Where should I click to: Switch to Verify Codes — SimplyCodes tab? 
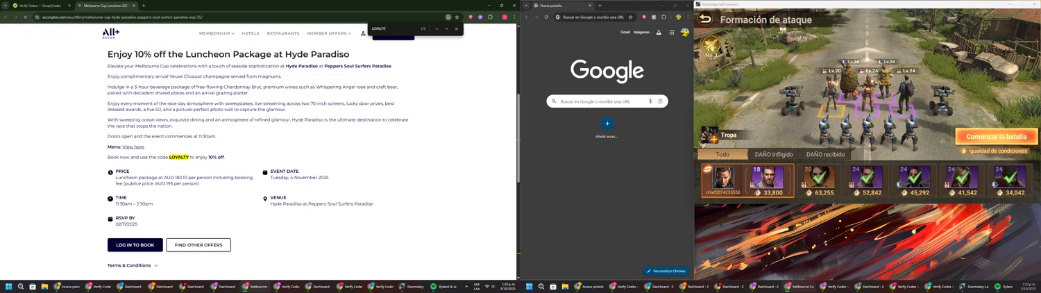pyautogui.click(x=40, y=6)
